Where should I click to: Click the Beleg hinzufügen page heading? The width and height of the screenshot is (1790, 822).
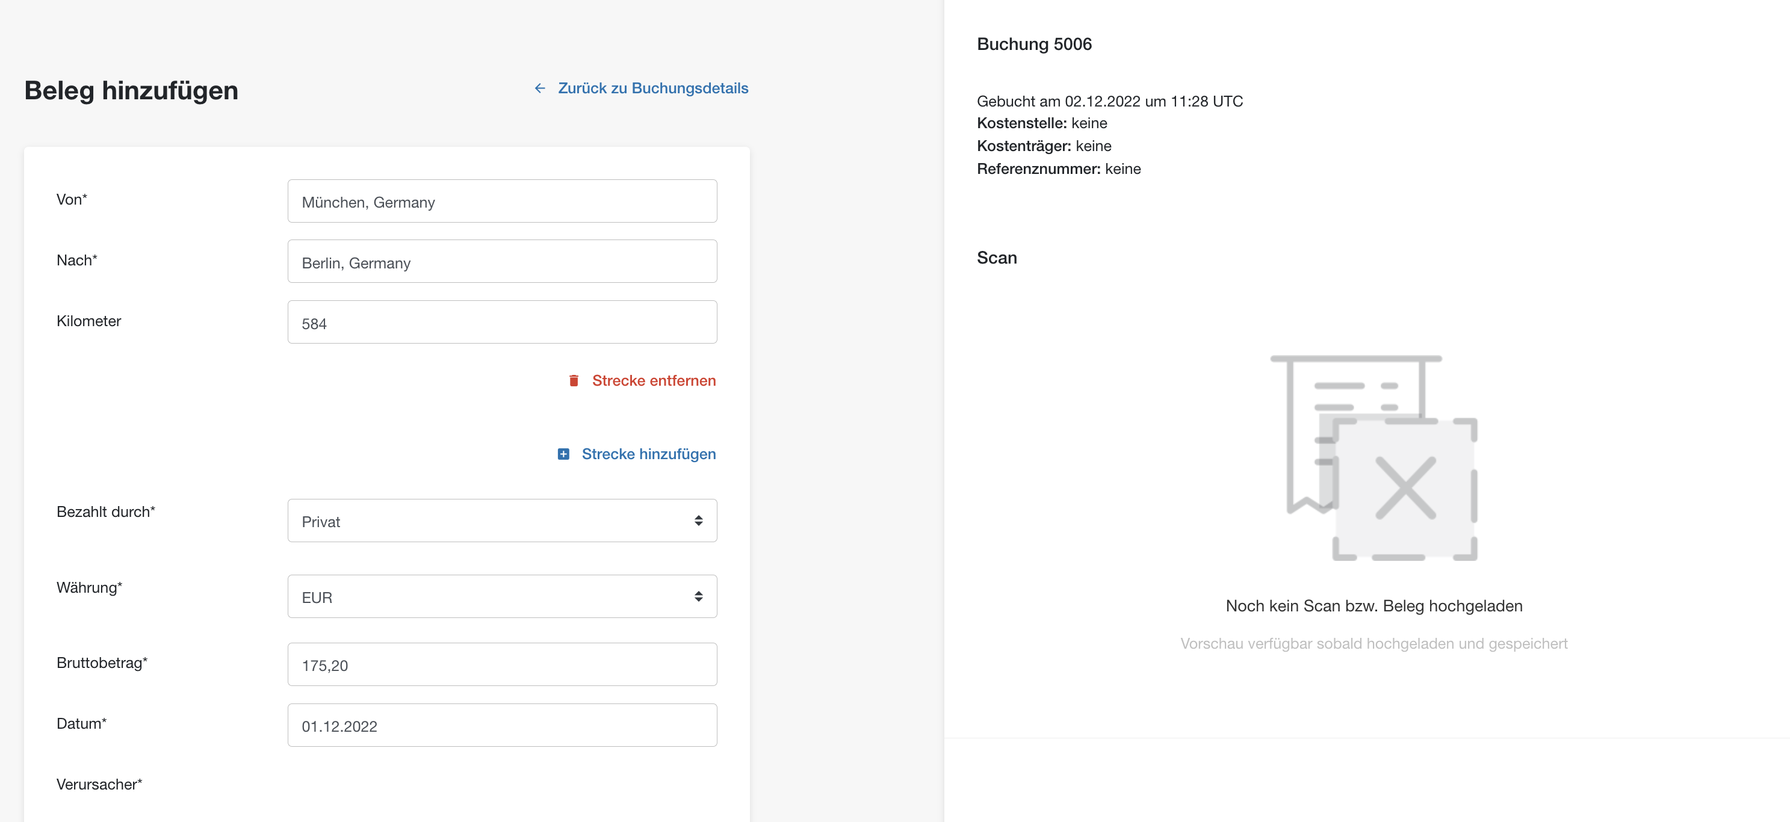pos(131,91)
